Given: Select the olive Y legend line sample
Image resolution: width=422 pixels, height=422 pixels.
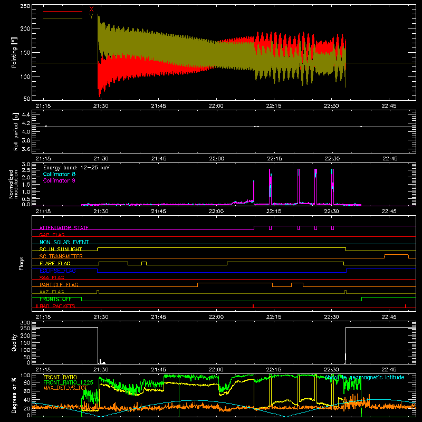Looking at the screenshot, I should click(x=63, y=18).
